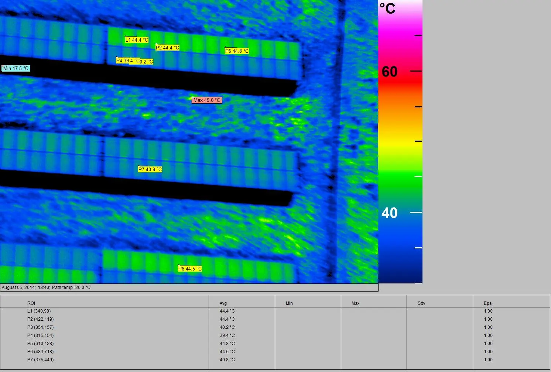Screen dimensions: 551x372
Task: Click the P6 44.5 °C spot label
Action: coord(190,269)
